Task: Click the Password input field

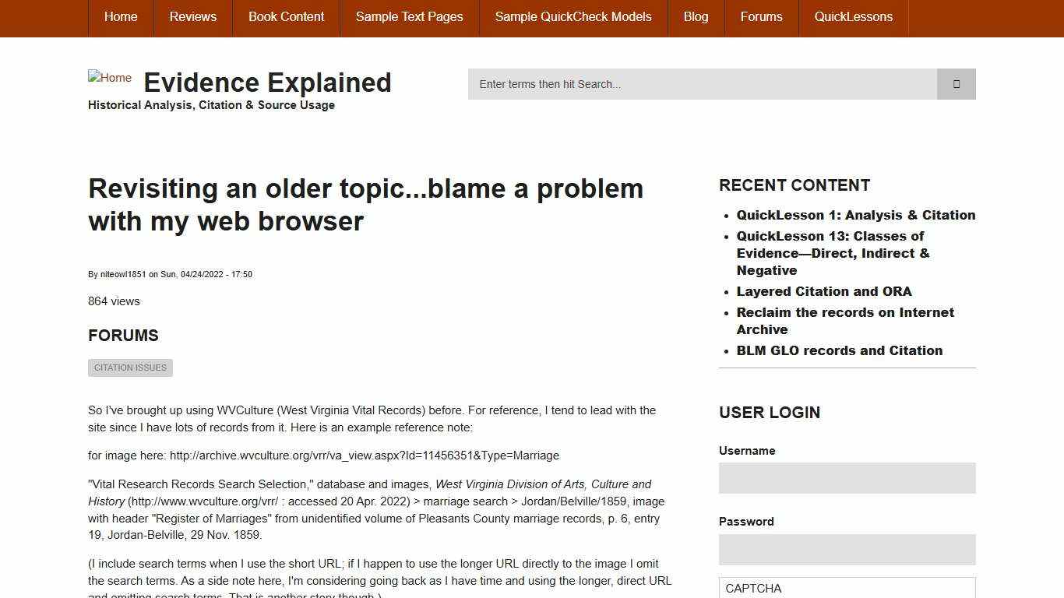Action: (847, 549)
